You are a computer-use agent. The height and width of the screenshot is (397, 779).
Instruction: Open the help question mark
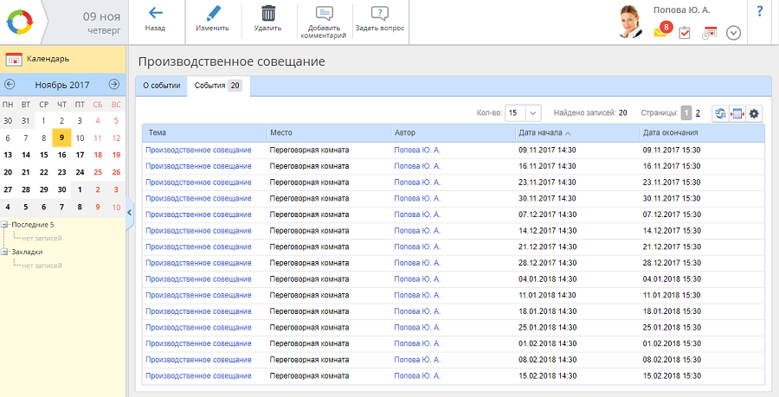click(759, 11)
